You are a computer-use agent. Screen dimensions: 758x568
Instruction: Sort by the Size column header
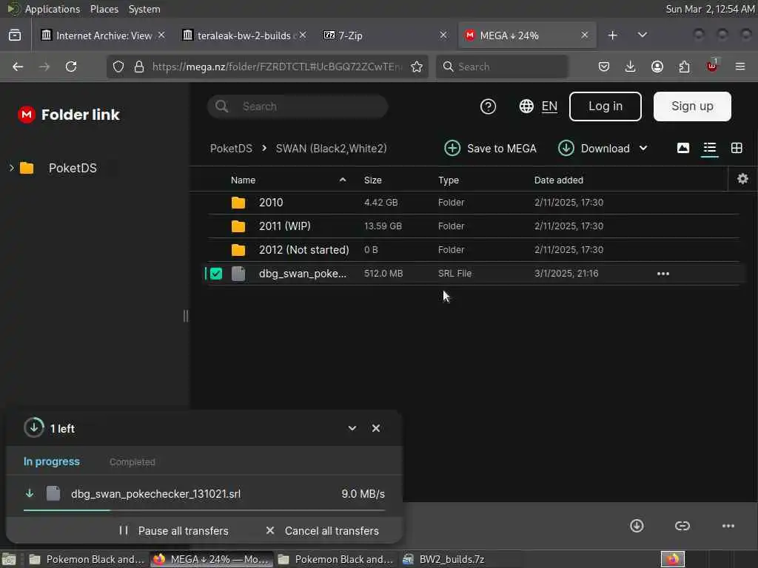coord(373,180)
